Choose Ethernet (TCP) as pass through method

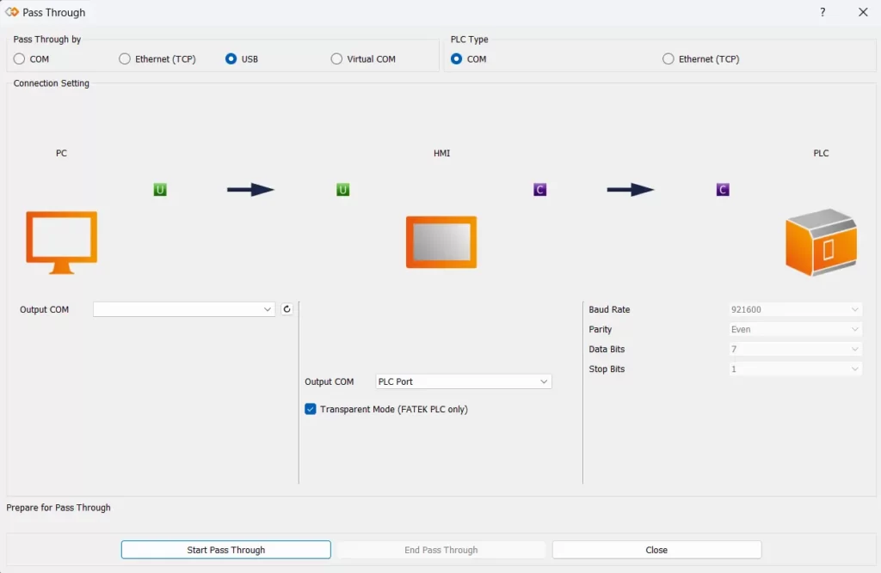125,59
